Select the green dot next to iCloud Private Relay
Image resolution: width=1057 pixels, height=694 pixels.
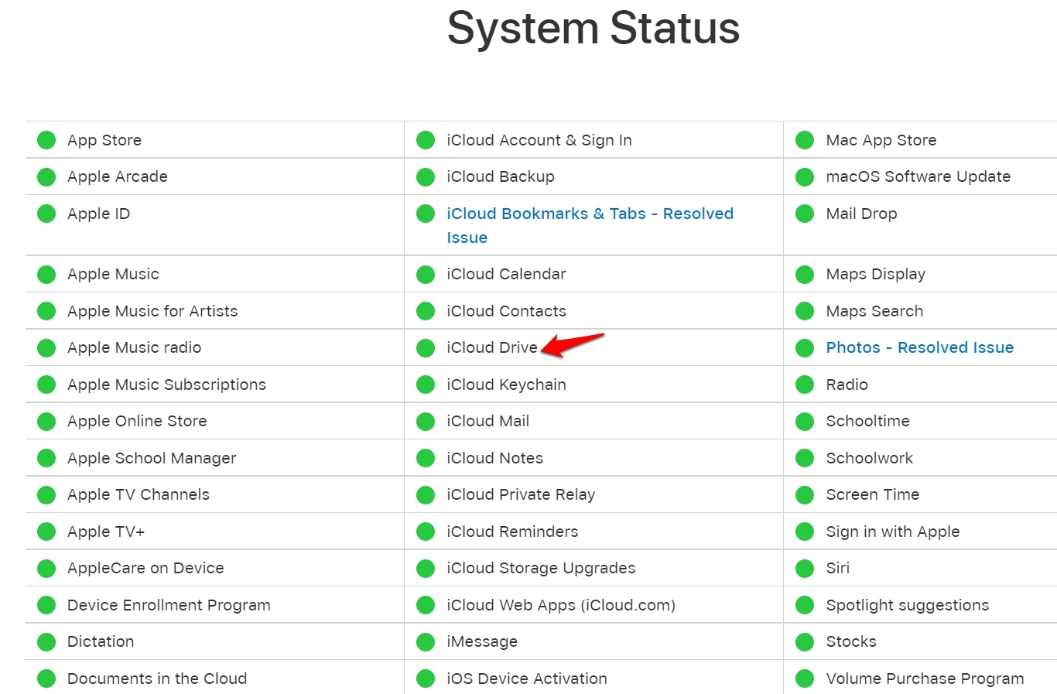426,494
